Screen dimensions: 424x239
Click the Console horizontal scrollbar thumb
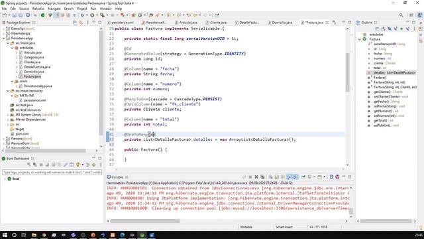click(145, 221)
